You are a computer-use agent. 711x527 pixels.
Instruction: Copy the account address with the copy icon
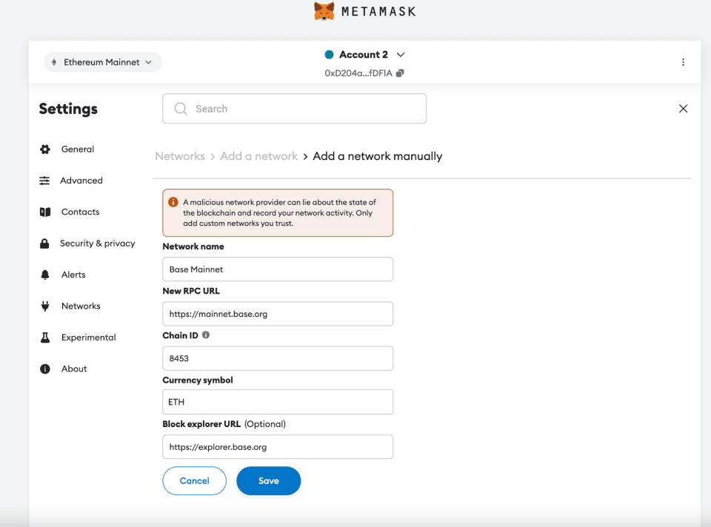(x=401, y=73)
